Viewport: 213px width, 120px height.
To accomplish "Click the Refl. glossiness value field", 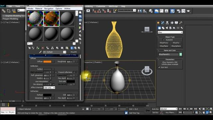I will (x=47, y=75).
